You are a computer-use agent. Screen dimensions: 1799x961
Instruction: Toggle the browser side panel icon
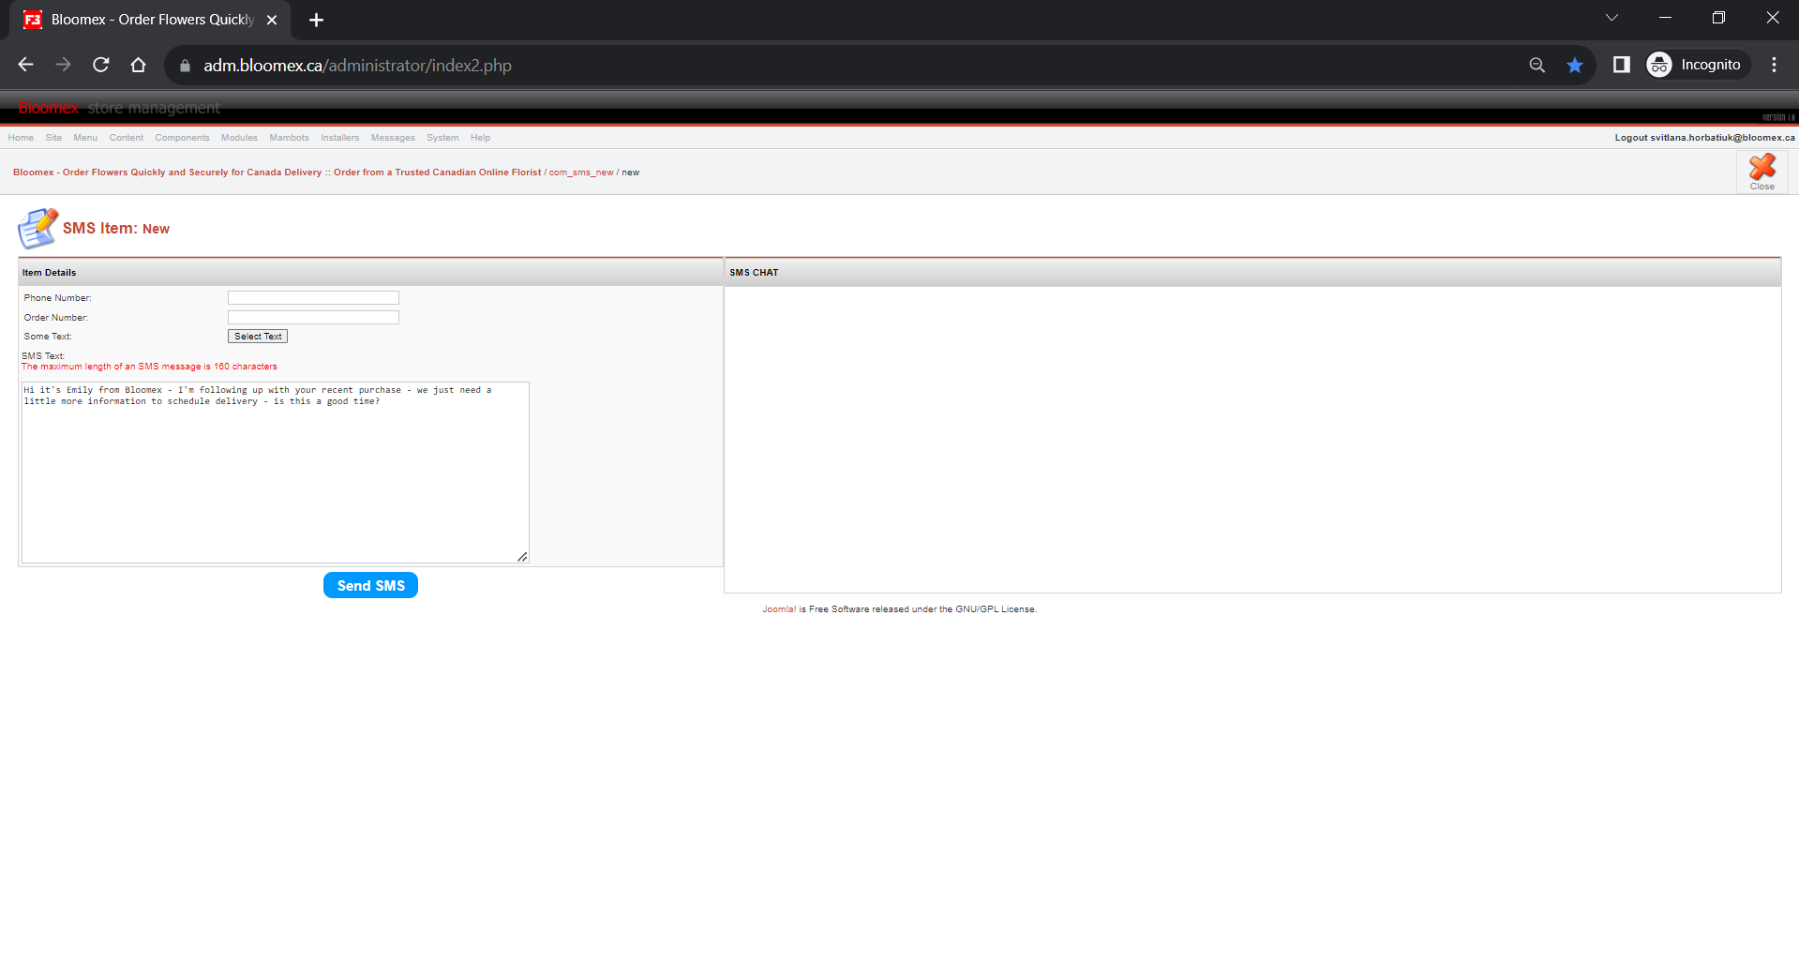coord(1621,65)
